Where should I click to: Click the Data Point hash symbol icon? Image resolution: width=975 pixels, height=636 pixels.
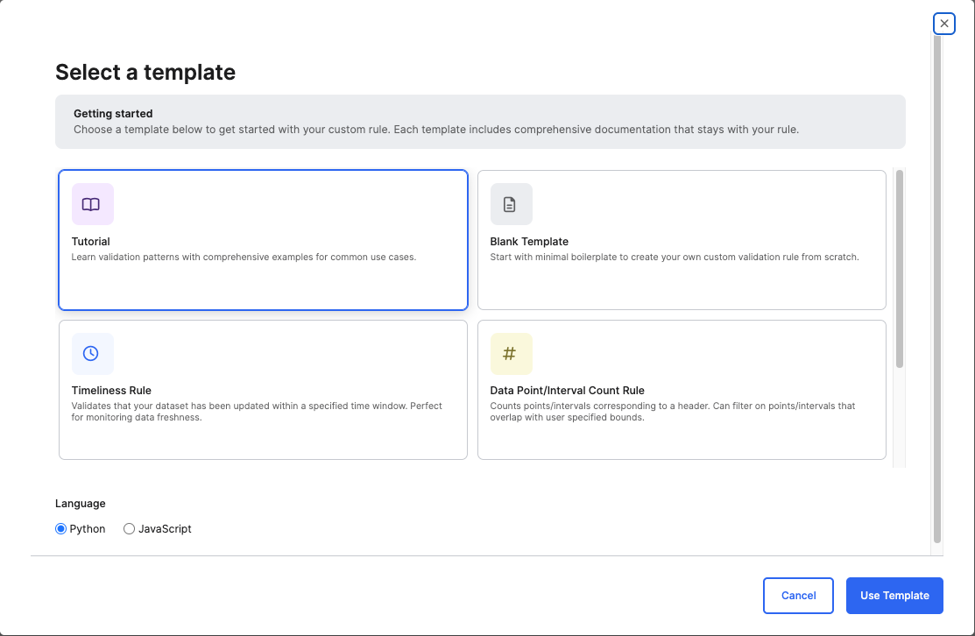(x=511, y=354)
